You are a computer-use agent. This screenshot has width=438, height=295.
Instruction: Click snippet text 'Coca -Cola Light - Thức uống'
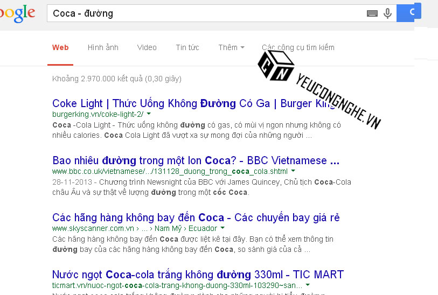coord(115,125)
